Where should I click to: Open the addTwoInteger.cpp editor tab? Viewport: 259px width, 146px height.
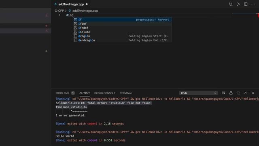tap(71, 4)
